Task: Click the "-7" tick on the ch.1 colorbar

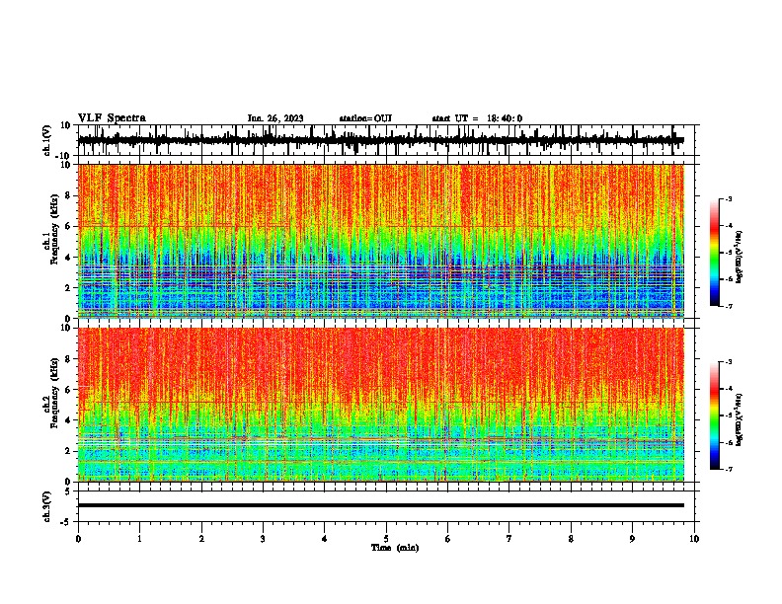Action: tap(729, 307)
